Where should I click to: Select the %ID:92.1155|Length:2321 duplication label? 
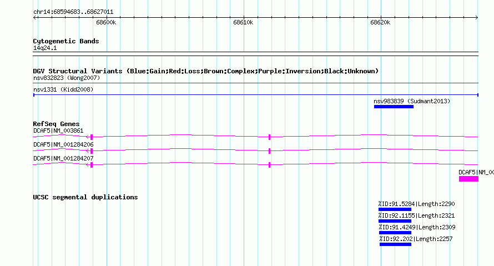coord(416,215)
